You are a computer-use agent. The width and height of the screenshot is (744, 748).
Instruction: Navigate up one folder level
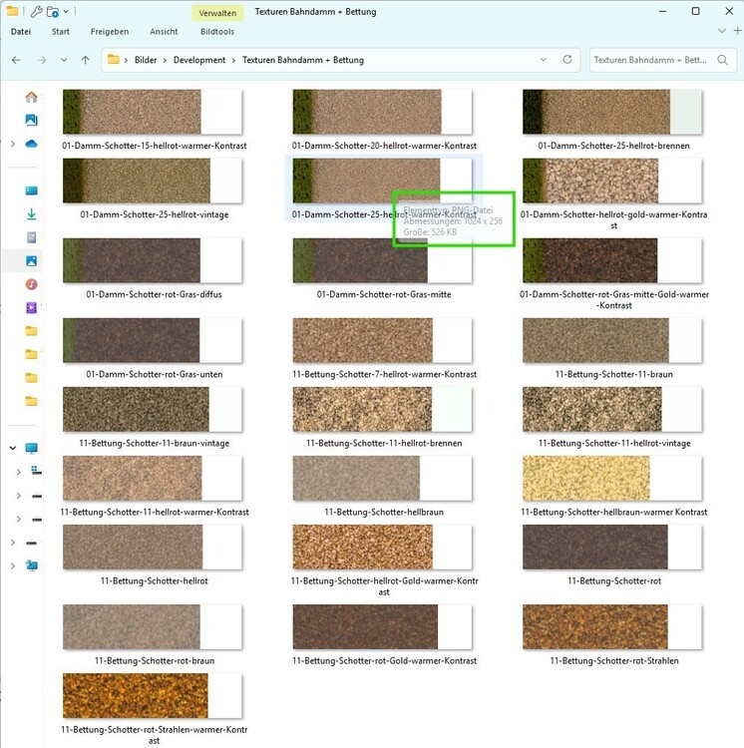tap(86, 60)
